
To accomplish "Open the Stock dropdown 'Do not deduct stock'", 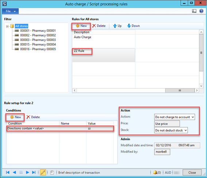I will point(171,130).
